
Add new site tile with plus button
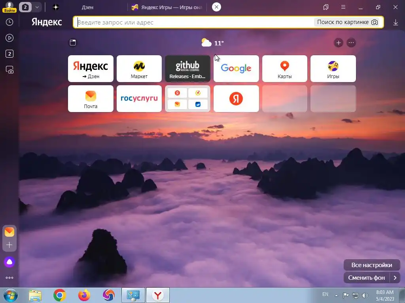[339, 43]
